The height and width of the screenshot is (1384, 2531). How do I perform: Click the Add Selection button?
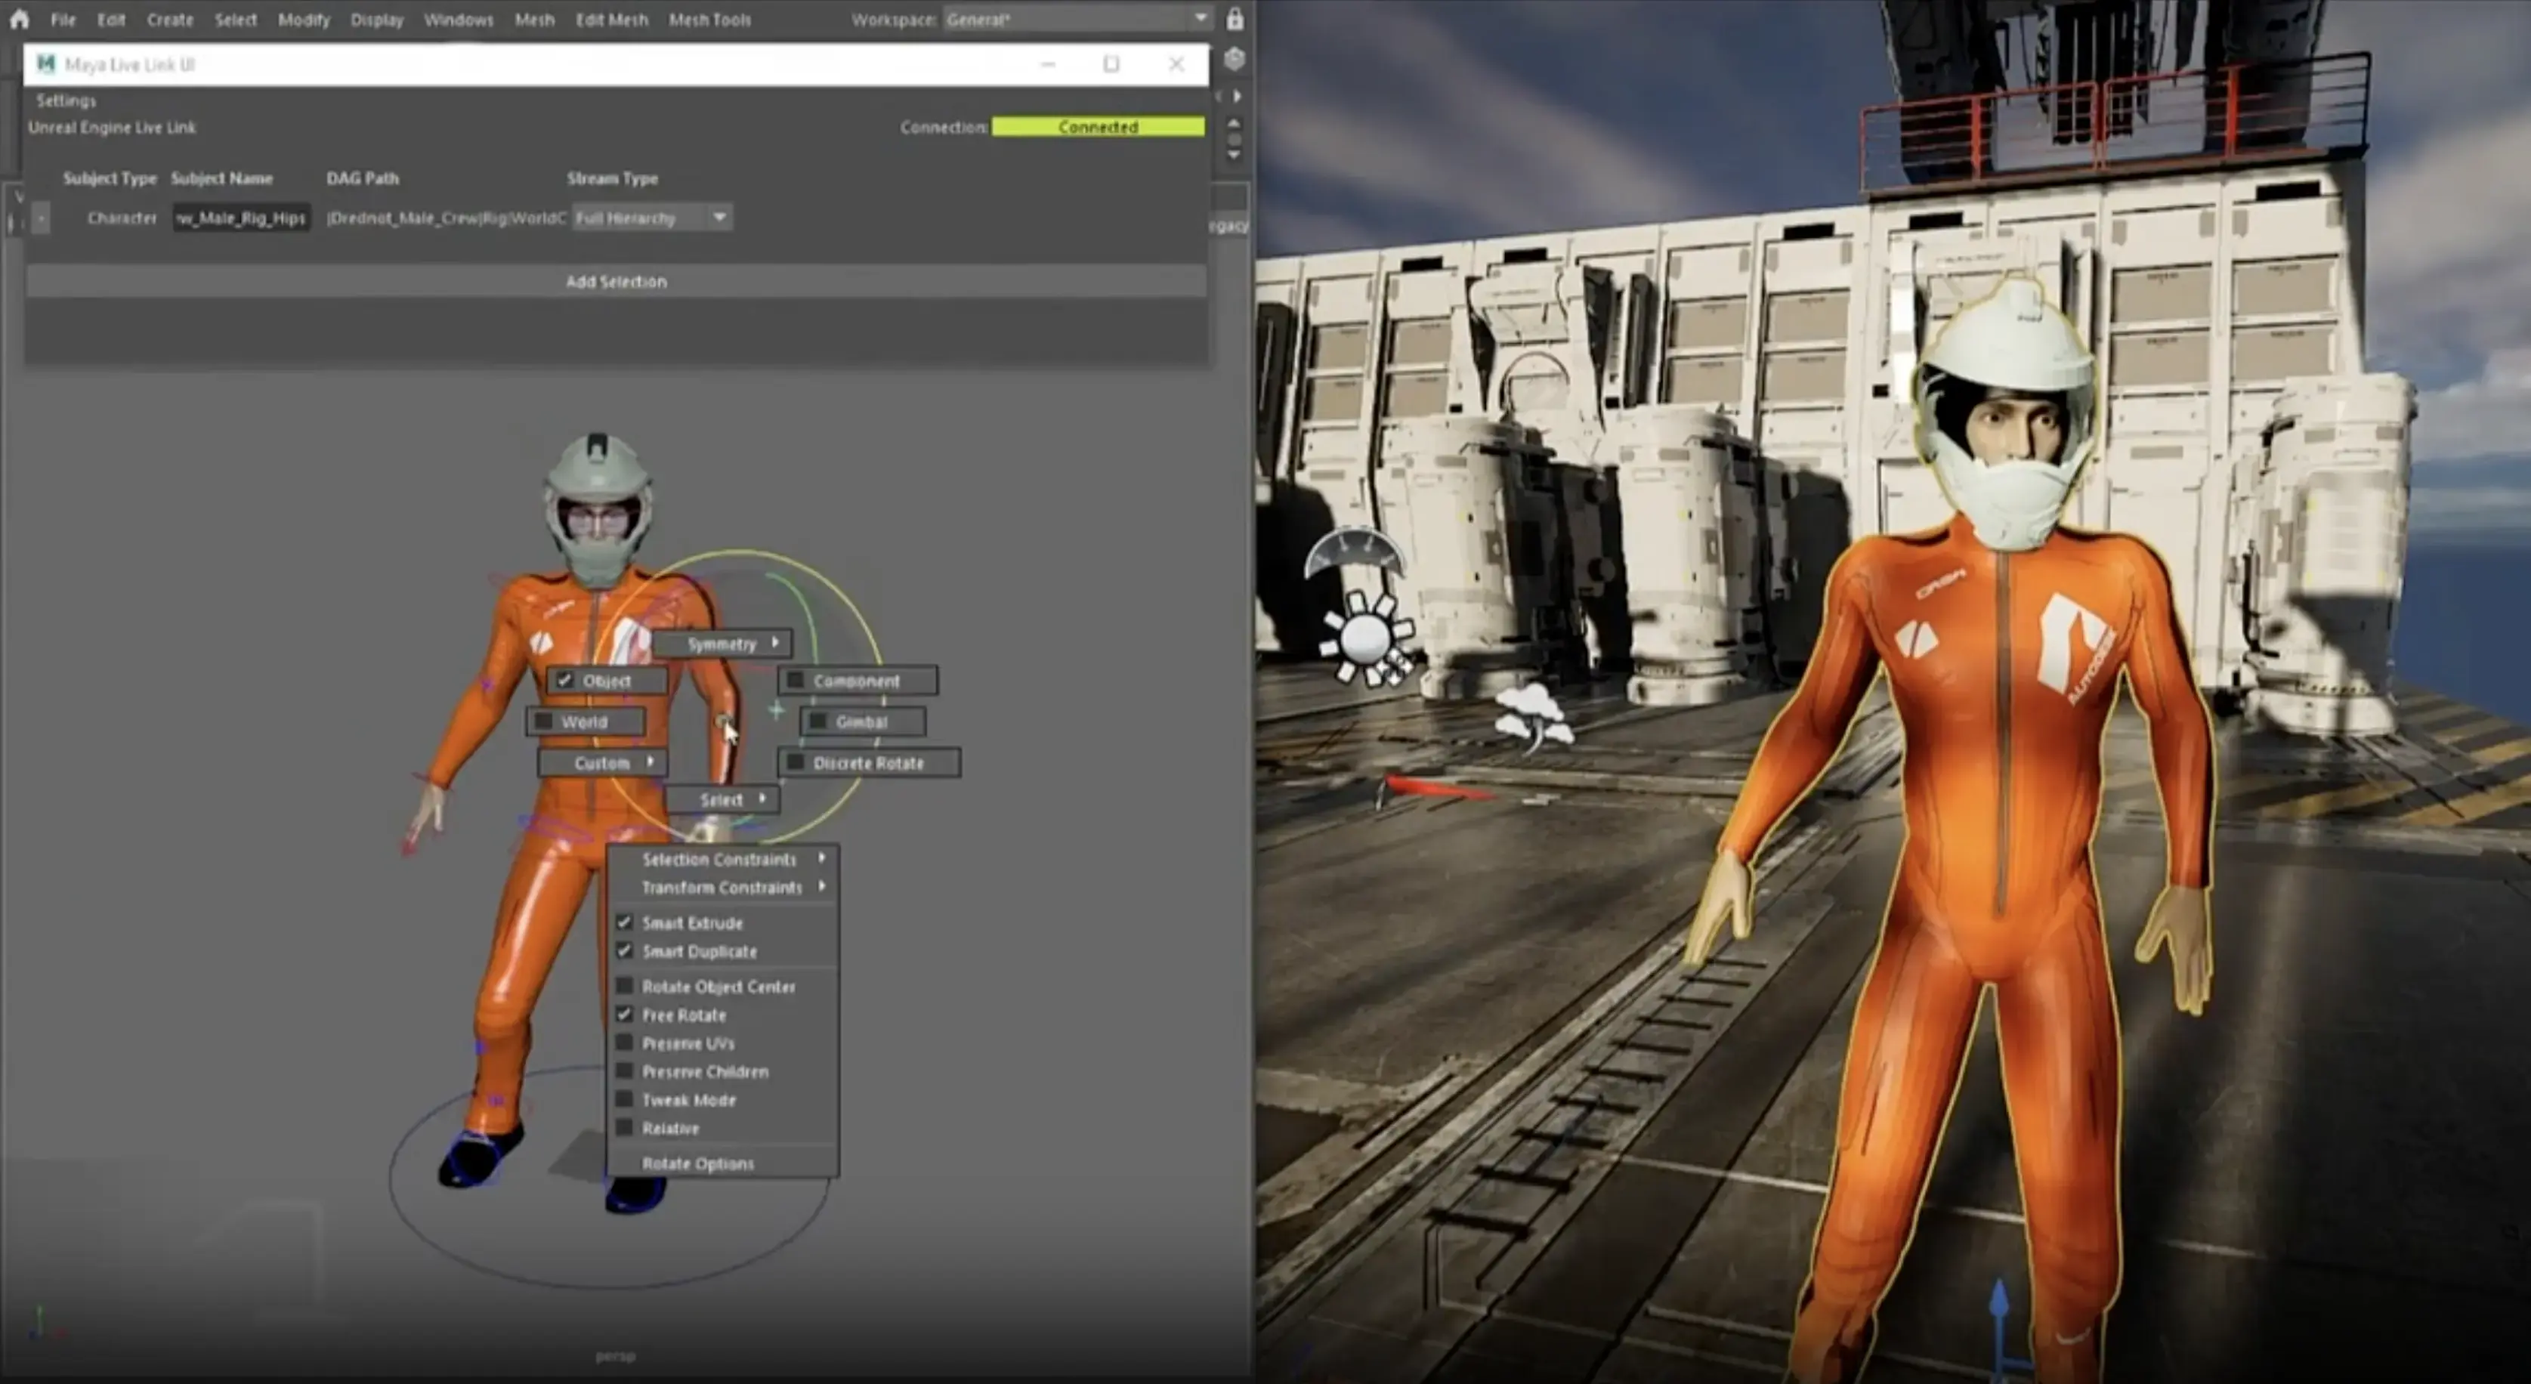coord(616,282)
